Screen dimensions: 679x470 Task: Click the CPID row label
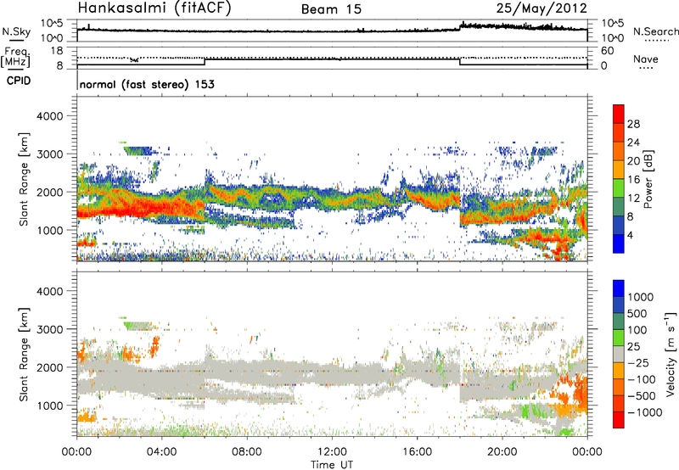(x=19, y=81)
